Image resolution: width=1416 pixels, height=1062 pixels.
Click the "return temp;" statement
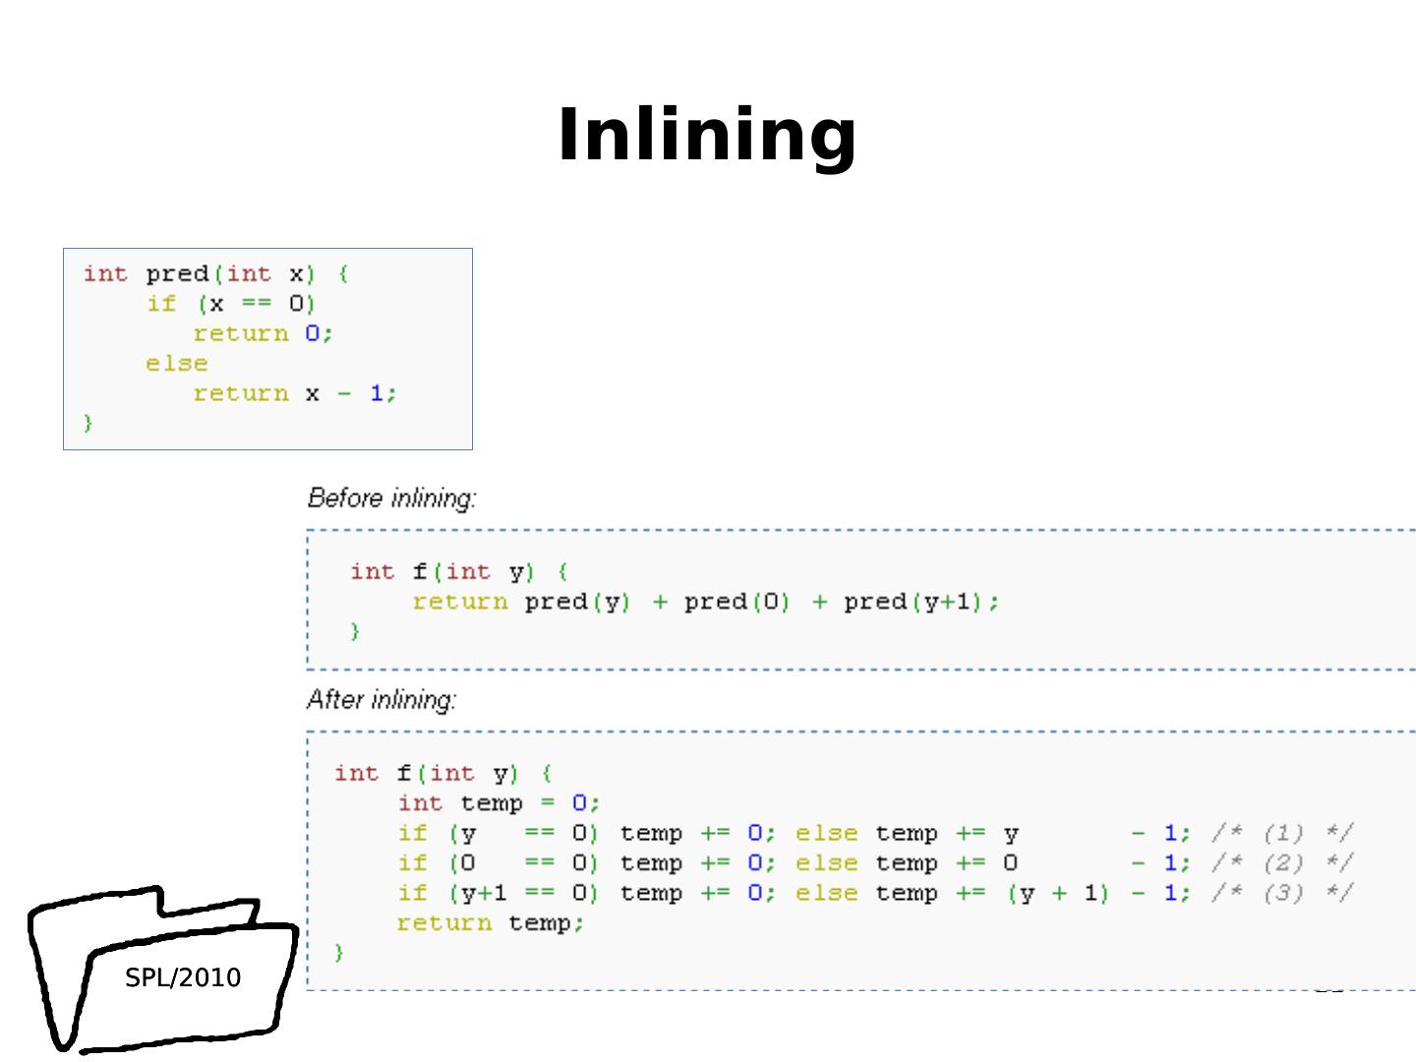click(490, 923)
